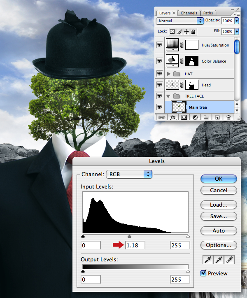Hide the Color Balance layer

point(159,61)
